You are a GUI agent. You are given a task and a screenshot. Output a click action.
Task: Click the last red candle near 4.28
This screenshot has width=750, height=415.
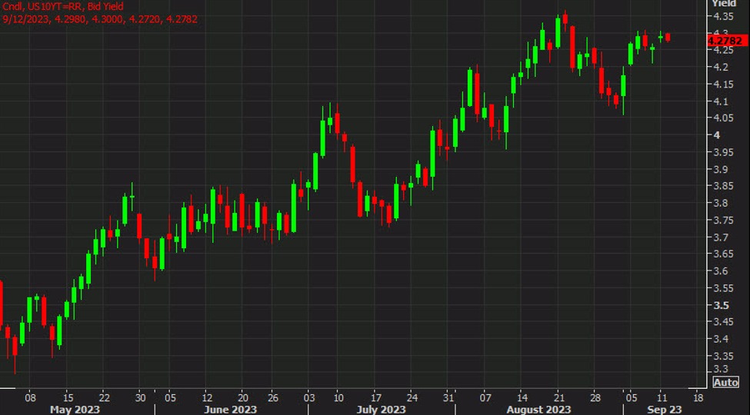(x=668, y=37)
